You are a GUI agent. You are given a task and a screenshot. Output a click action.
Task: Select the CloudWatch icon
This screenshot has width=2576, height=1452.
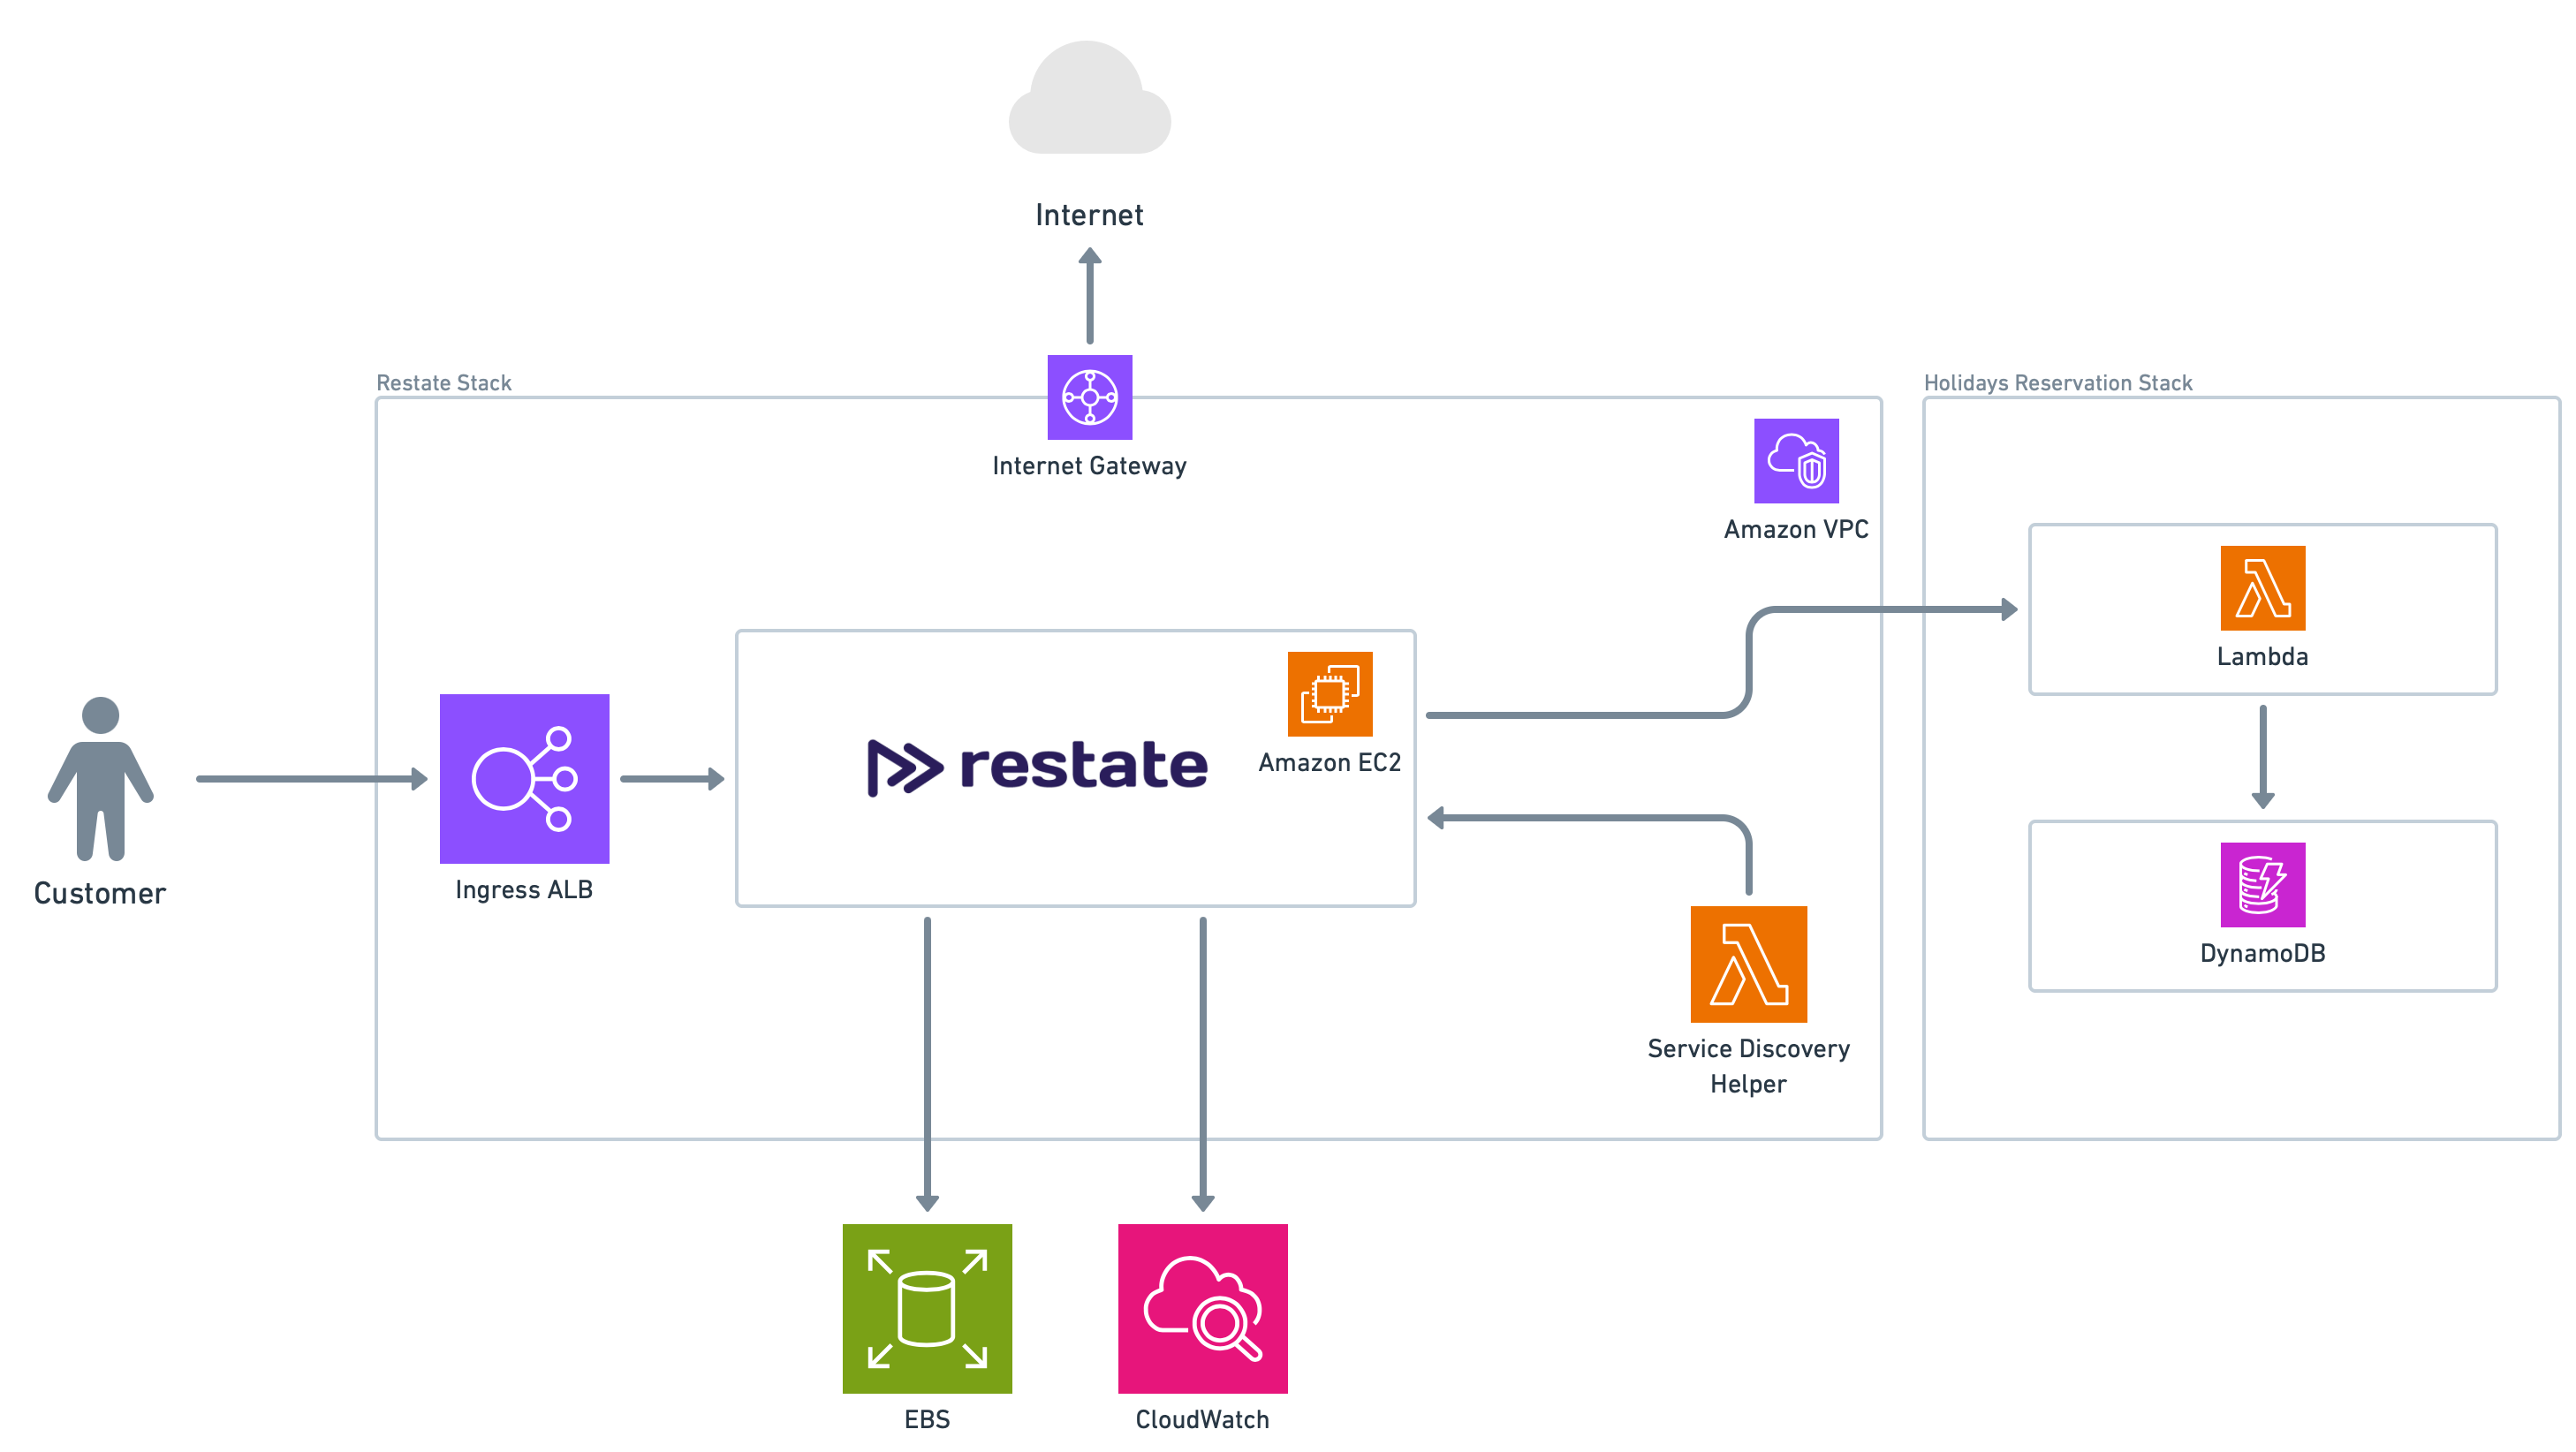pyautogui.click(x=1202, y=1308)
